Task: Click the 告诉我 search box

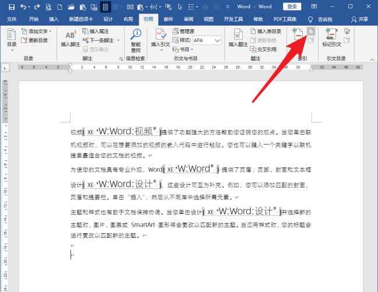Action: [x=325, y=19]
